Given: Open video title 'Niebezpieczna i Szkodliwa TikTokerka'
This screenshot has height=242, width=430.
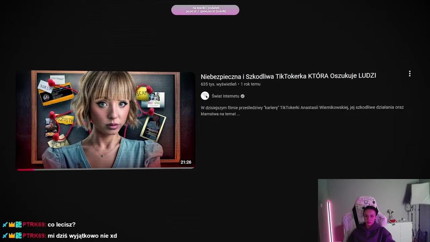Looking at the screenshot, I should (x=288, y=76).
